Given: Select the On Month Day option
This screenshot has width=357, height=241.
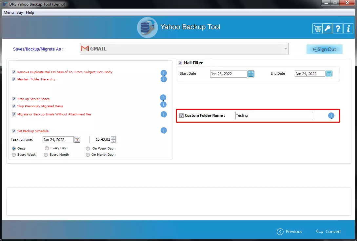Looking at the screenshot, I should coord(88,155).
